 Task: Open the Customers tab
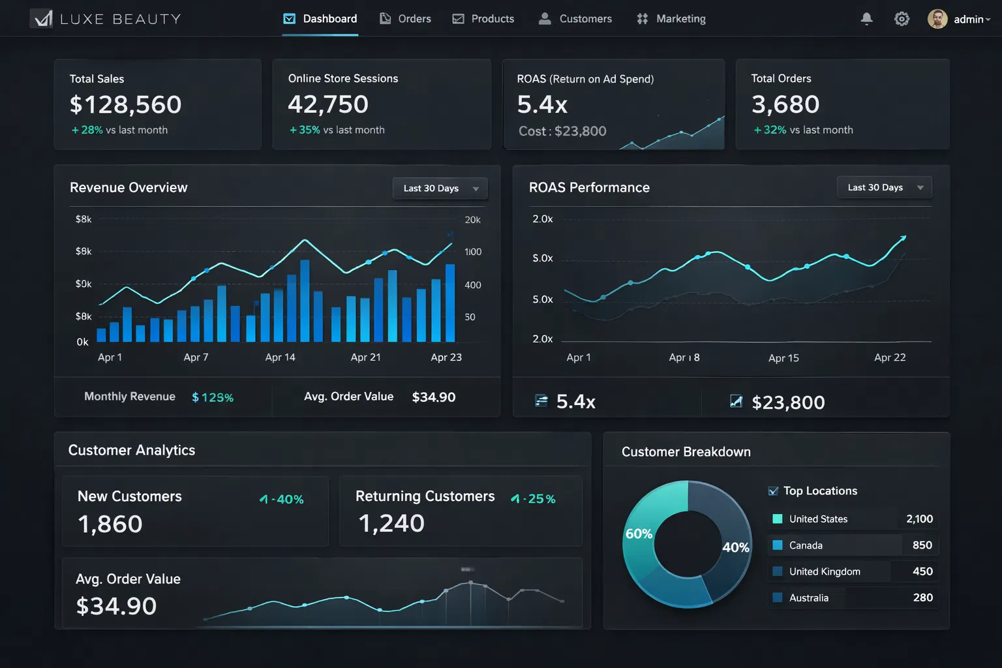(x=575, y=19)
